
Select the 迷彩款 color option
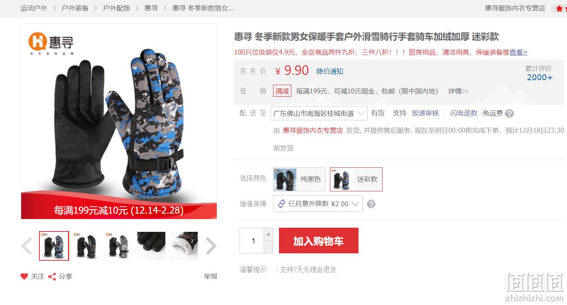tap(356, 179)
